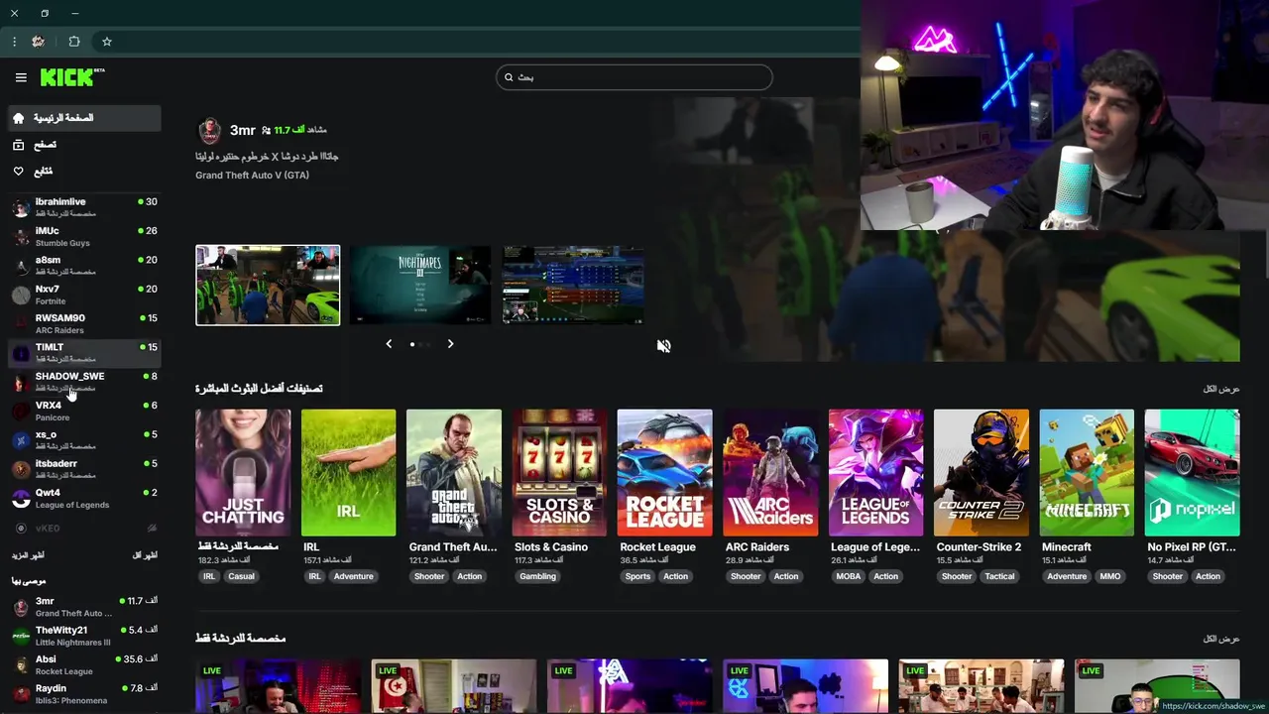Collapse the sidebar with the hamburger icon

click(x=21, y=77)
